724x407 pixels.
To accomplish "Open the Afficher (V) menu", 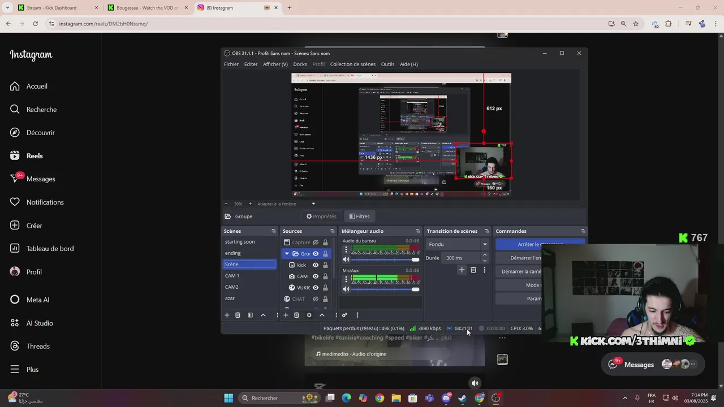I will [x=275, y=64].
